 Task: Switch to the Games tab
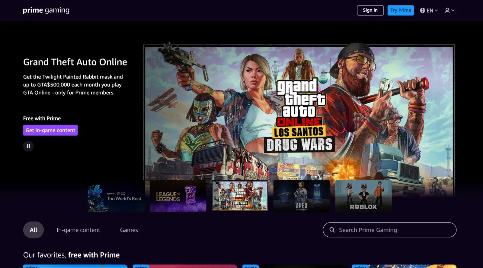tap(129, 230)
